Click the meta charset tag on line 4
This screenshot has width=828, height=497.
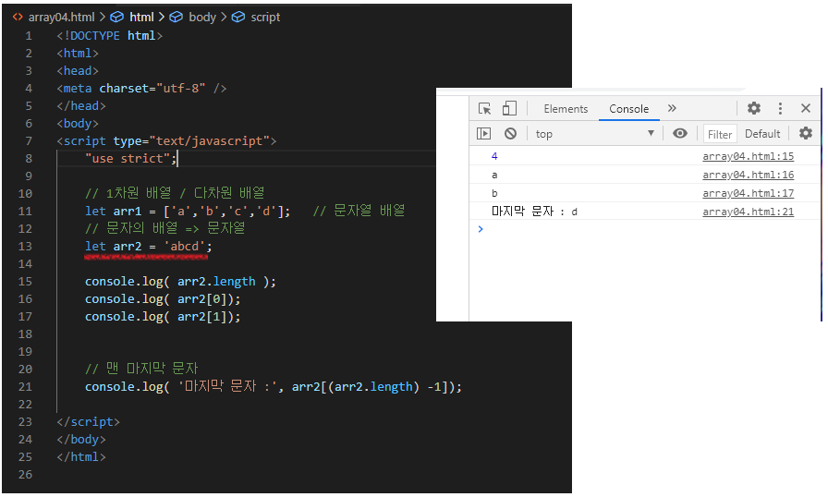141,88
